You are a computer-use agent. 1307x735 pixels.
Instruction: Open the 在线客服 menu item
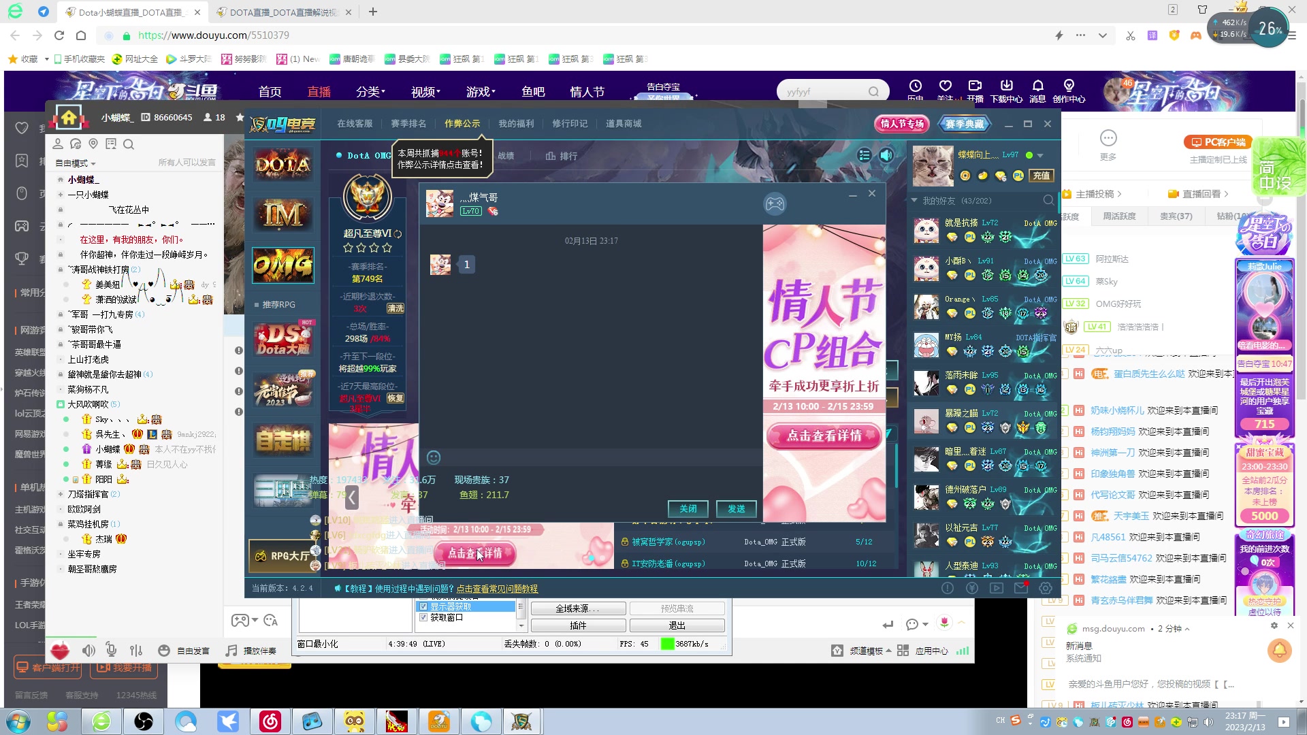tap(355, 124)
